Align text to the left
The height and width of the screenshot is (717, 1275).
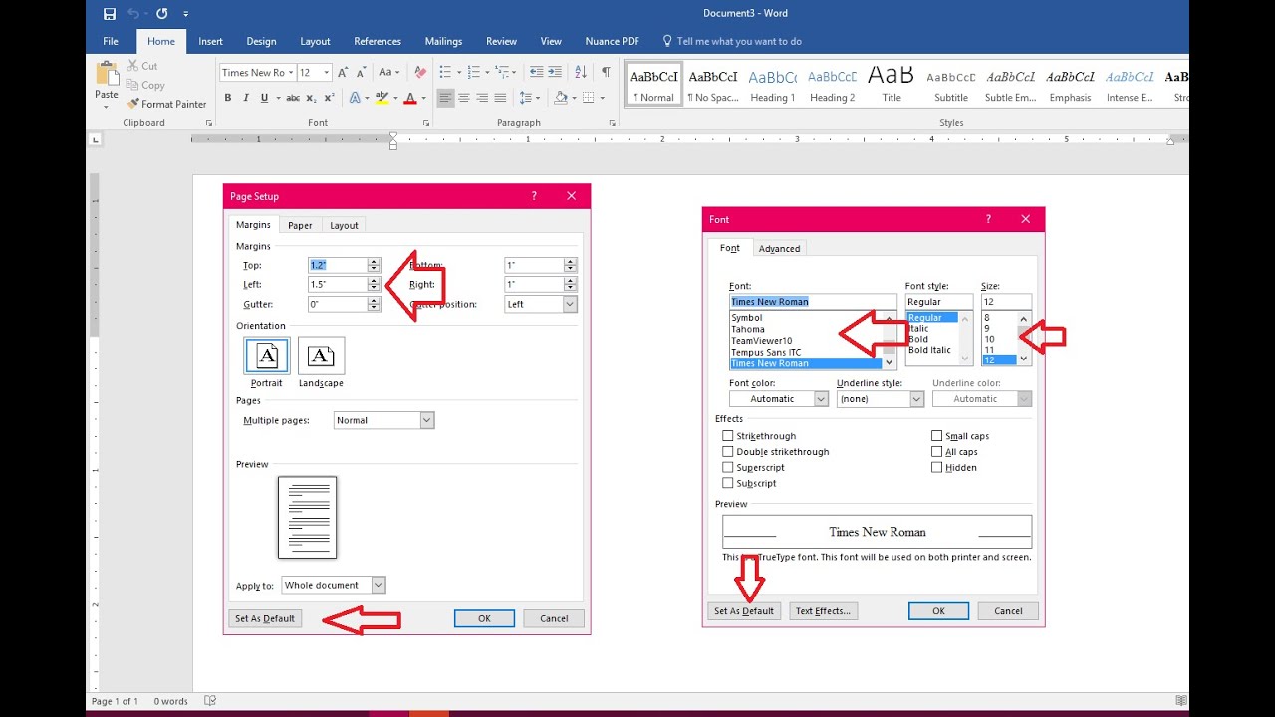pyautogui.click(x=445, y=98)
